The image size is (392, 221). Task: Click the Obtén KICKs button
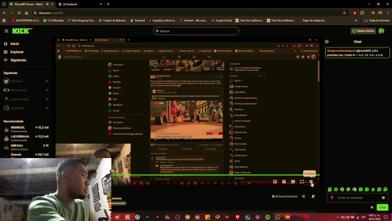point(363,31)
